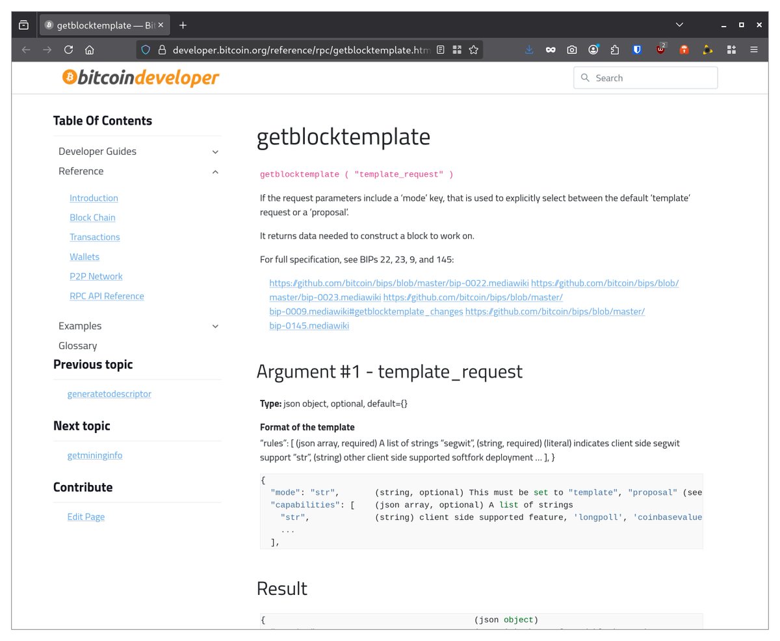Open Firefox account profile icon

point(593,49)
